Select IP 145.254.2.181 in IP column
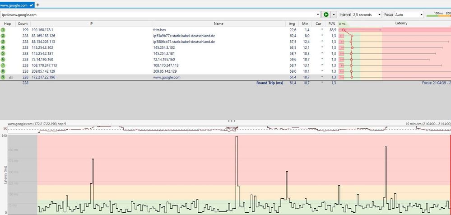451x215 pixels. coord(42,54)
